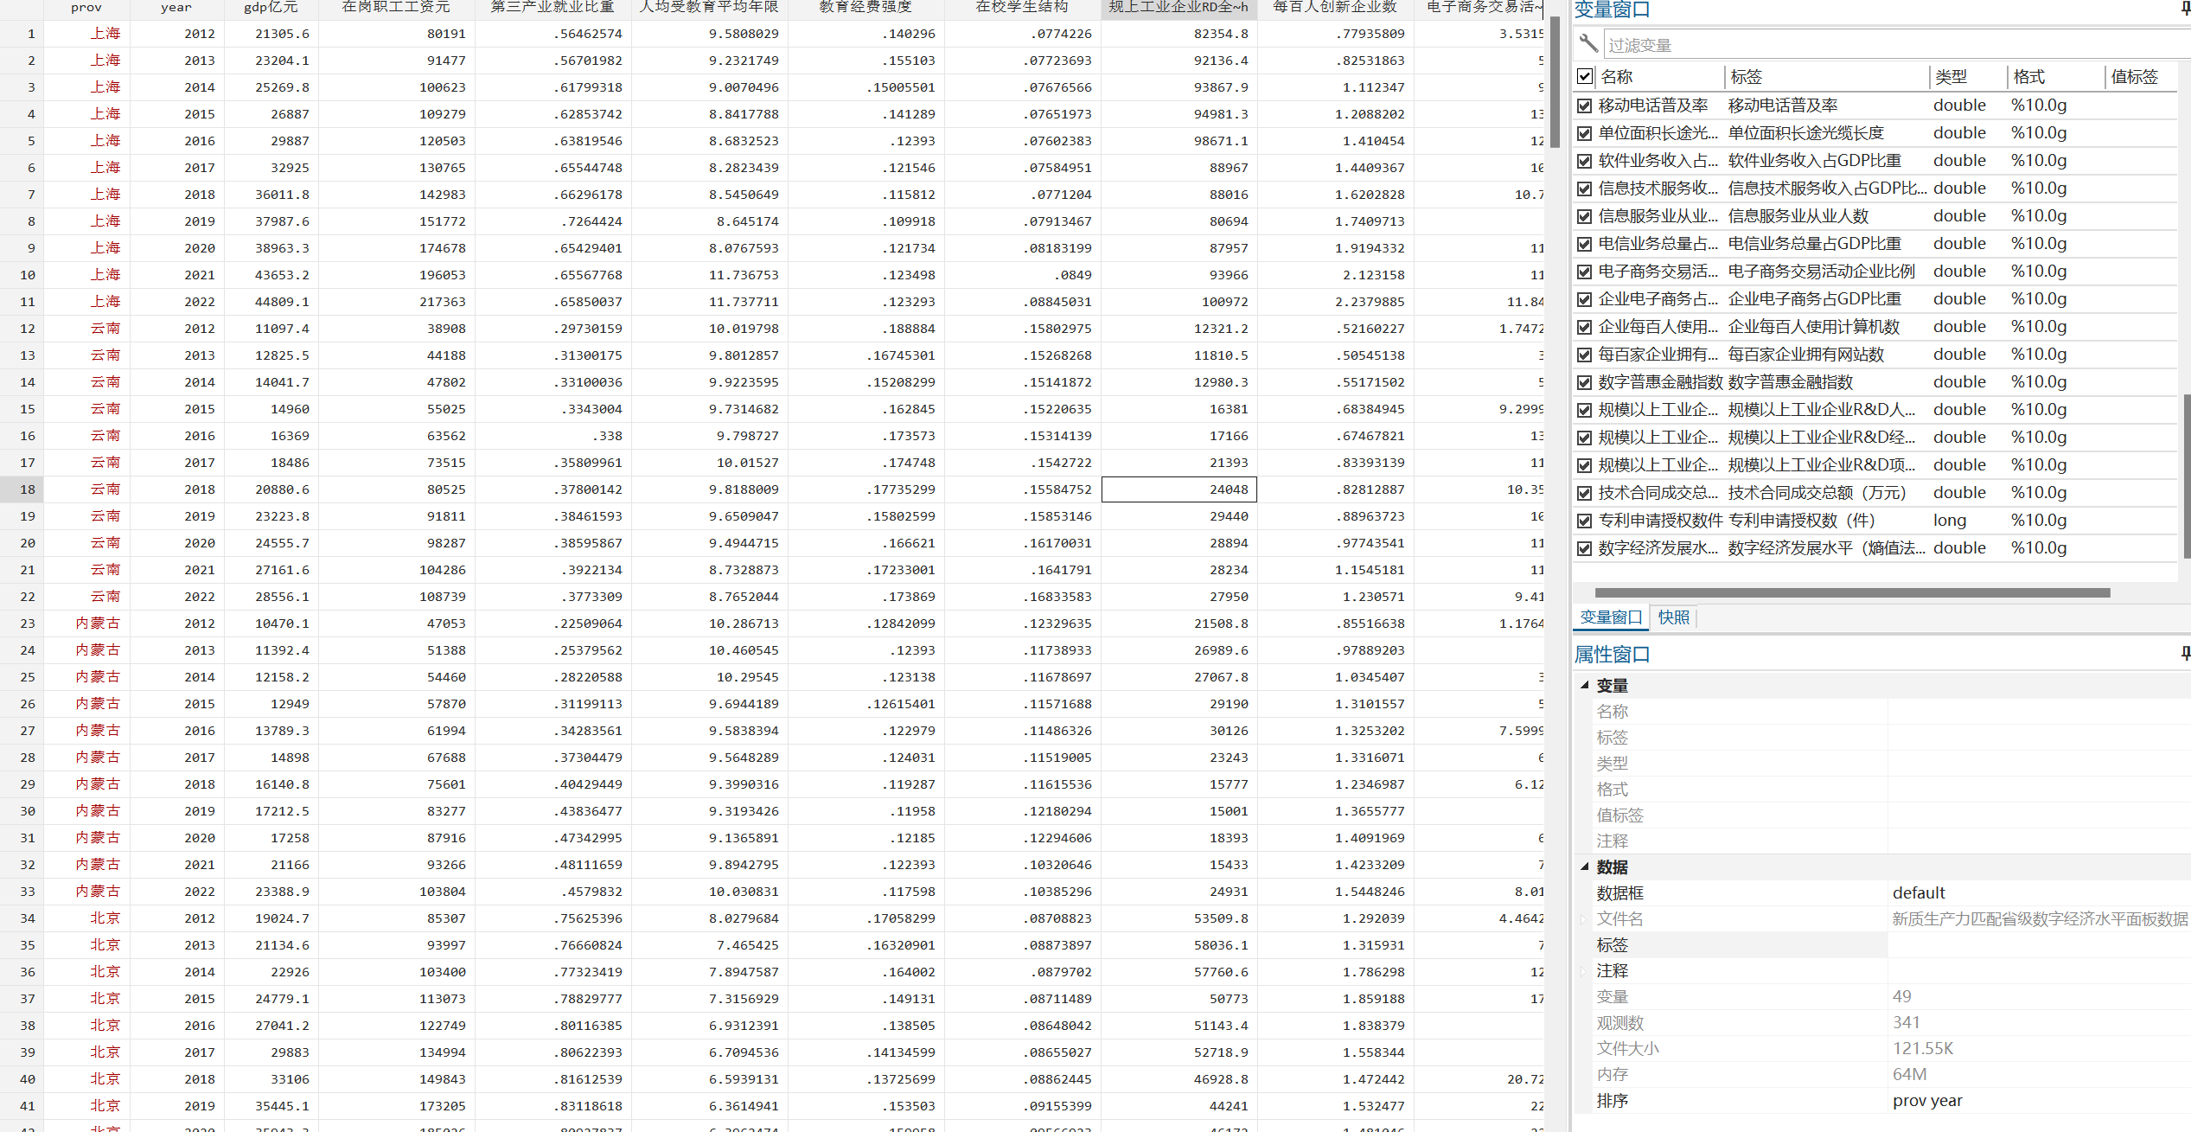Click the gdp亿元 column header
2191x1132 pixels.
(271, 8)
